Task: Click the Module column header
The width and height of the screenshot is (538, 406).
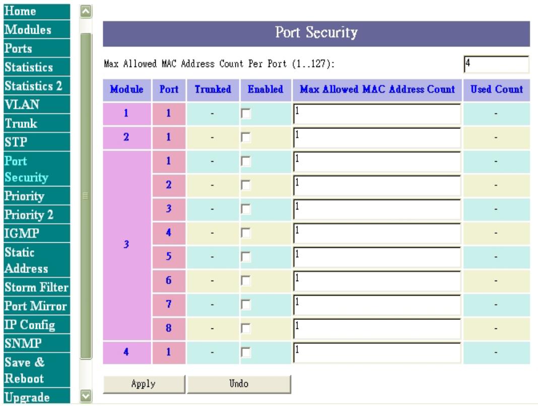Action: pyautogui.click(x=127, y=90)
